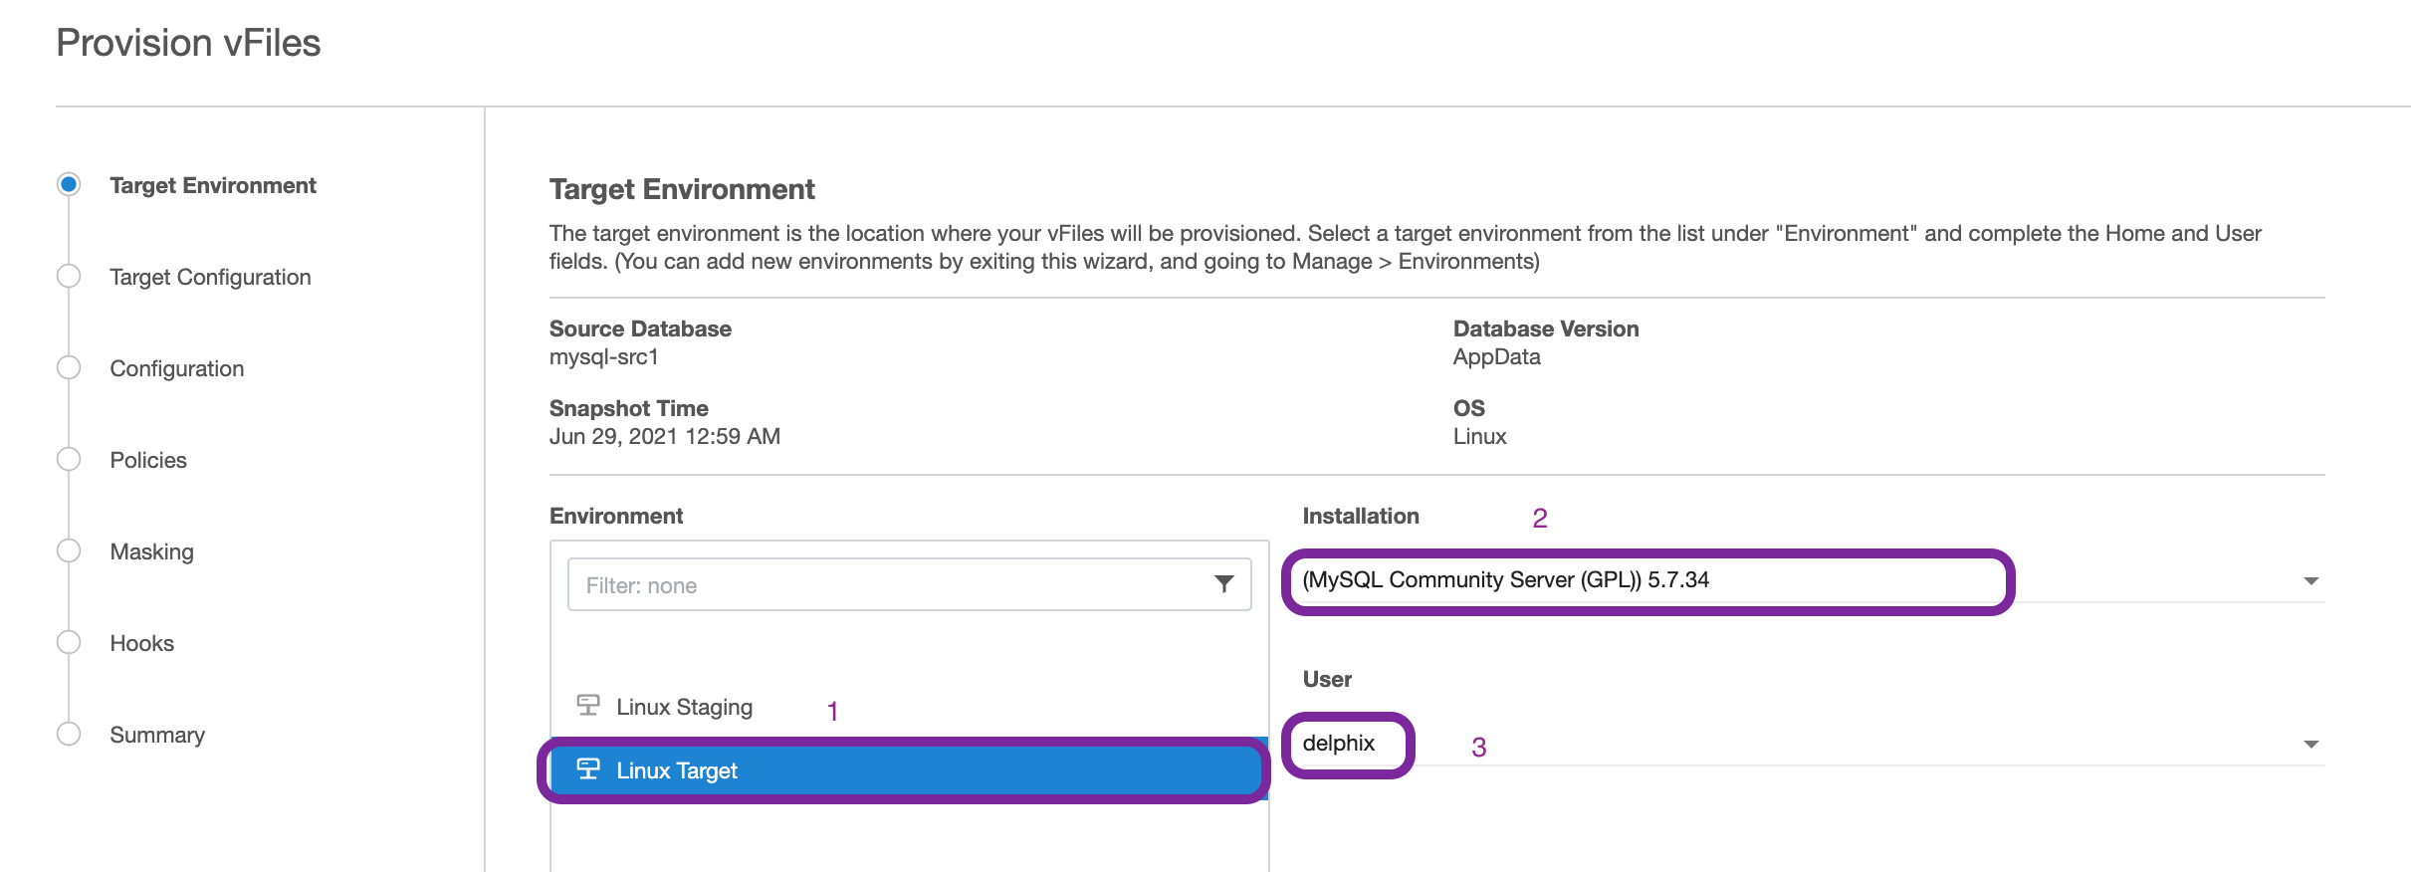The height and width of the screenshot is (872, 2411).
Task: Open the Masking wizard step
Action: click(x=151, y=552)
